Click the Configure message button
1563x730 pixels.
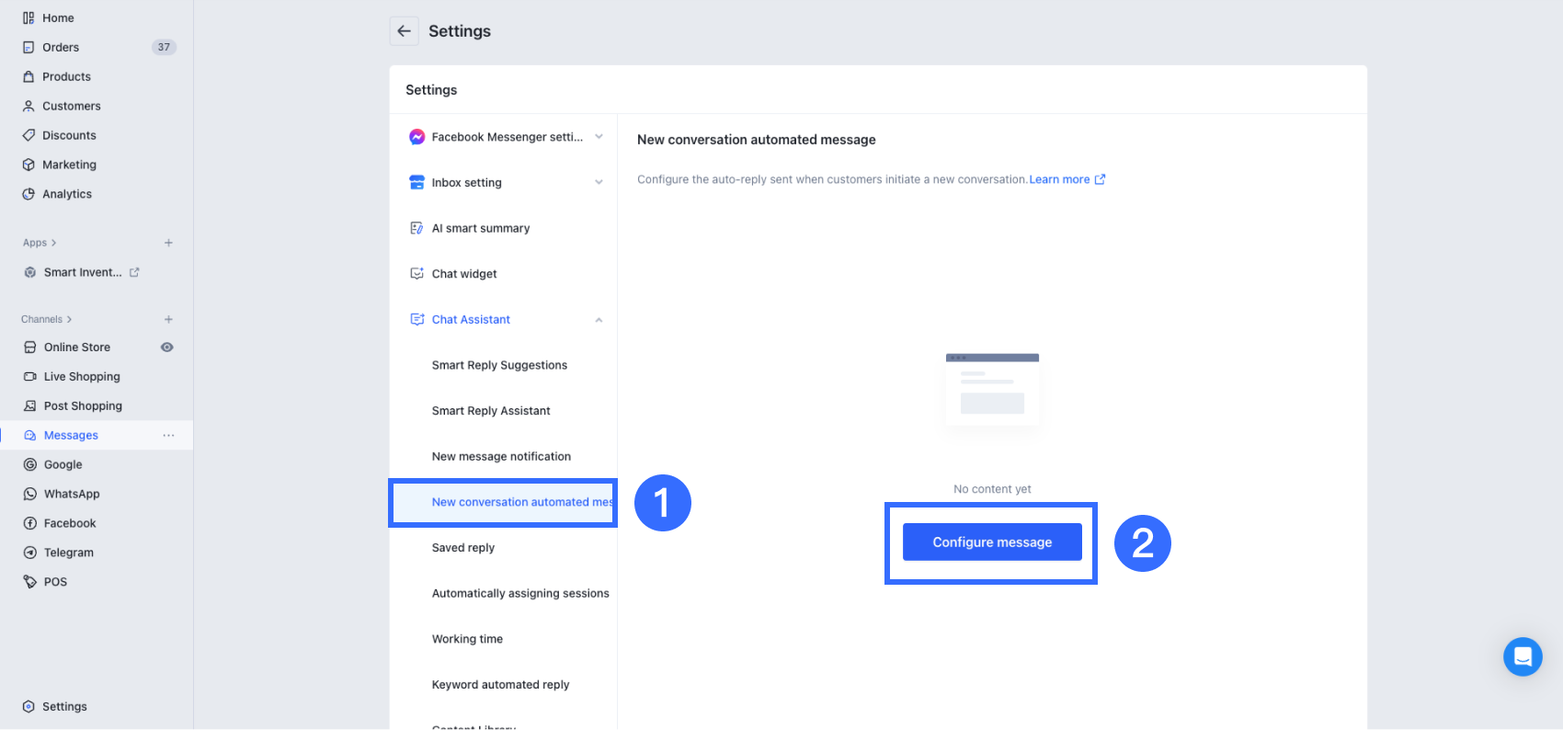[992, 542]
